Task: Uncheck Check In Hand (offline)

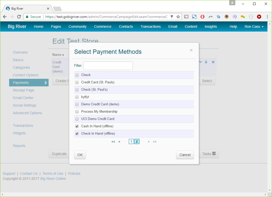Action: pyautogui.click(x=77, y=133)
